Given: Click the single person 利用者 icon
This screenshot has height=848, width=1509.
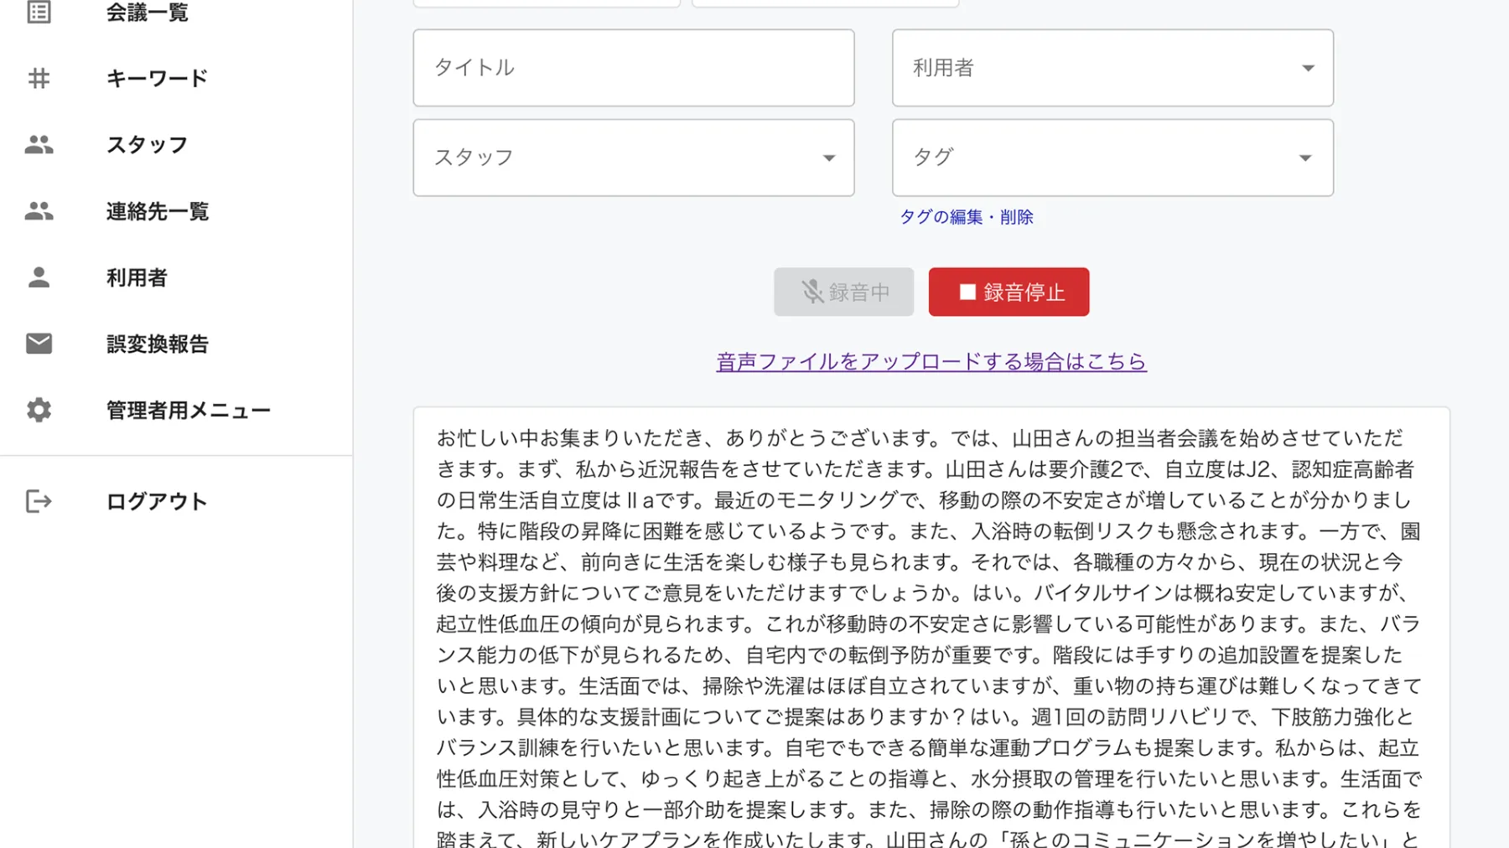Looking at the screenshot, I should pyautogui.click(x=39, y=277).
